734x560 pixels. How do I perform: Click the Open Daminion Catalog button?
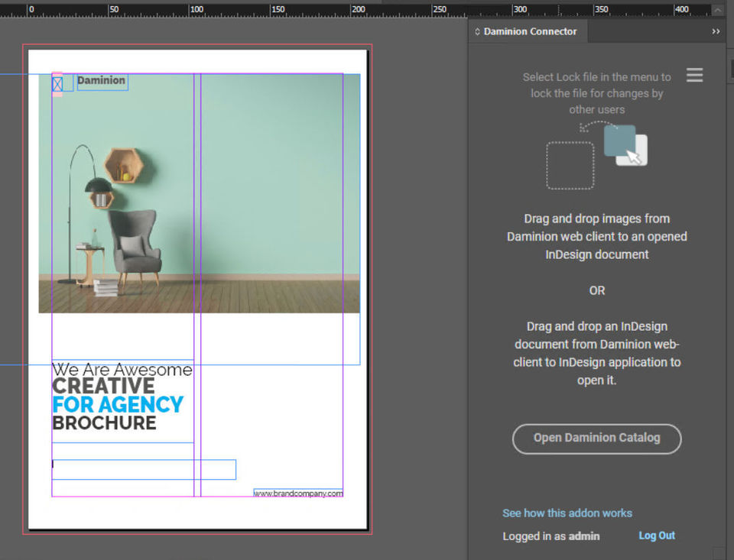(x=596, y=439)
